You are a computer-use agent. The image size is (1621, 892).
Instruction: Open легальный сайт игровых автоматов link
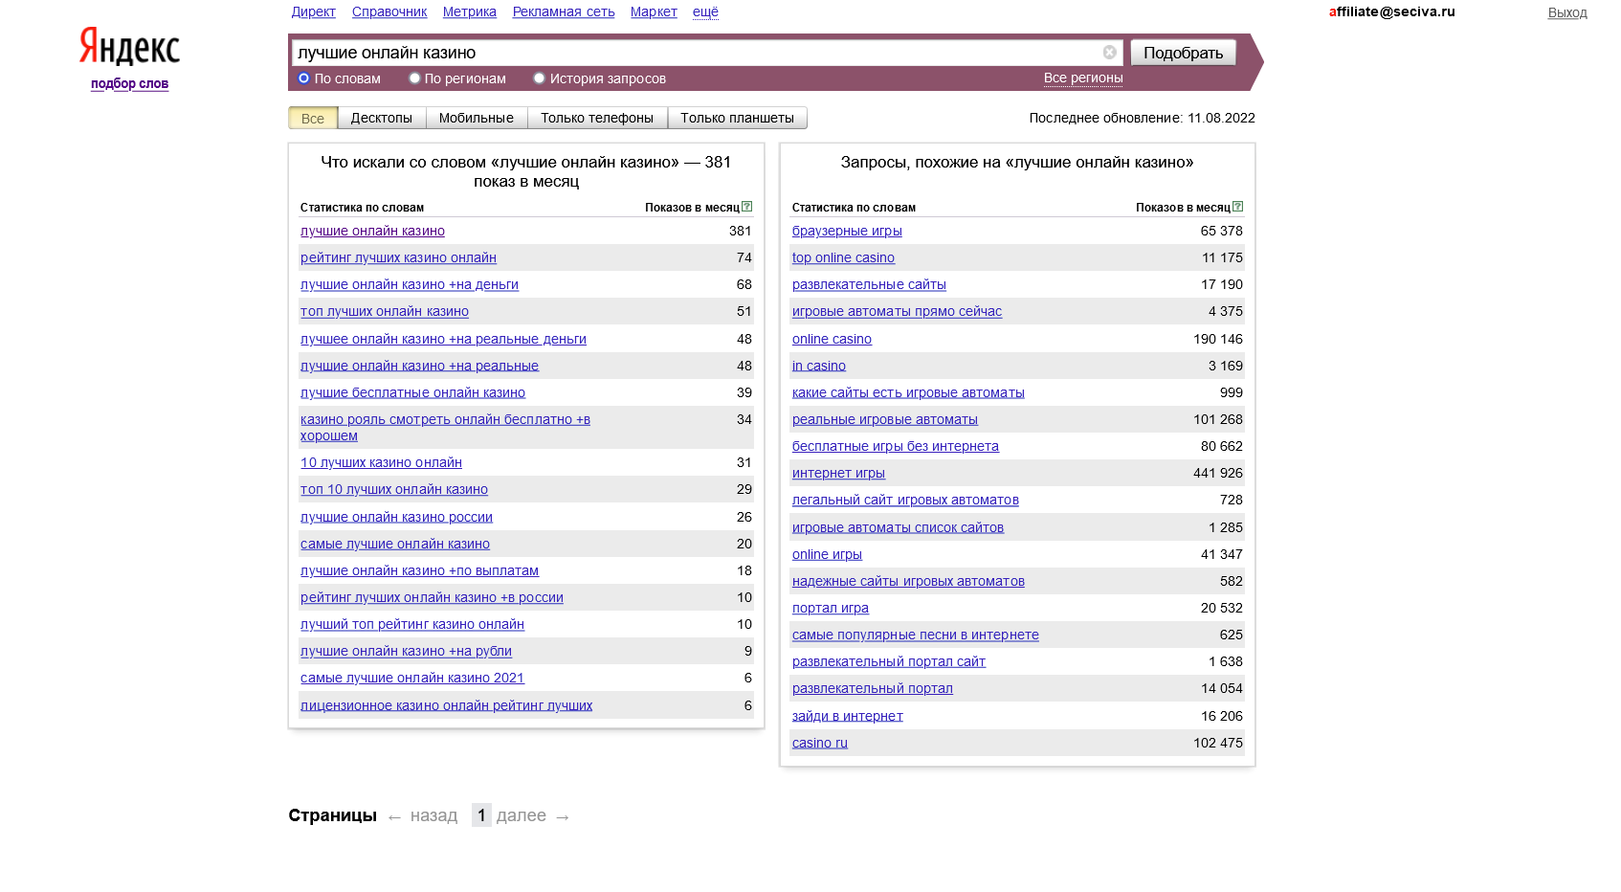(905, 500)
